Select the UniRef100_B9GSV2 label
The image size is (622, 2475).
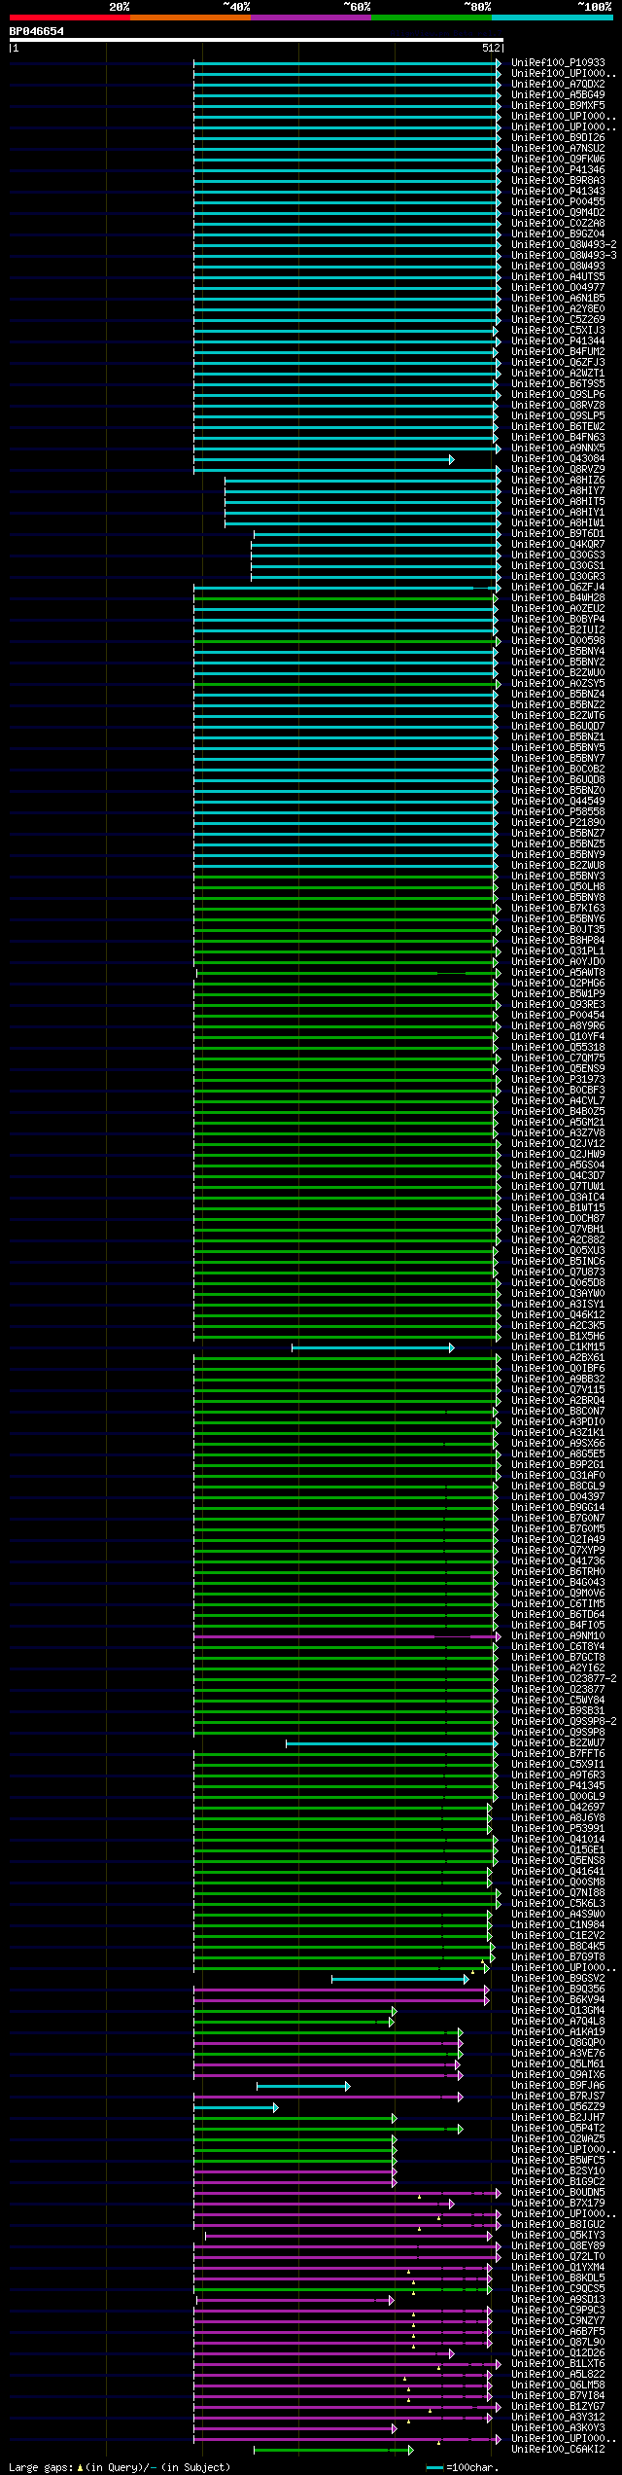click(x=558, y=1980)
